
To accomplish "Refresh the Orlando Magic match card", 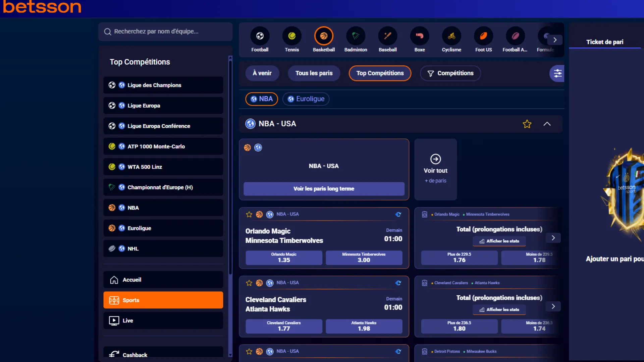I will 398,215.
